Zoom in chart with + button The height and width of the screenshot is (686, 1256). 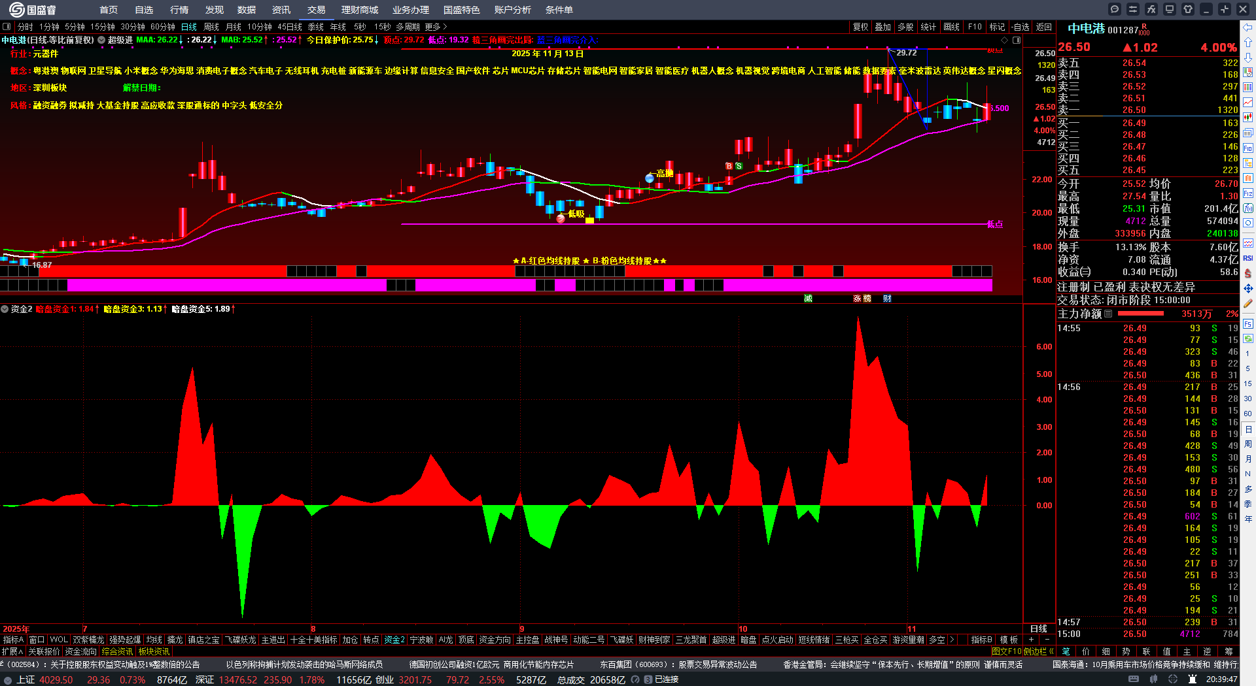tap(1031, 640)
